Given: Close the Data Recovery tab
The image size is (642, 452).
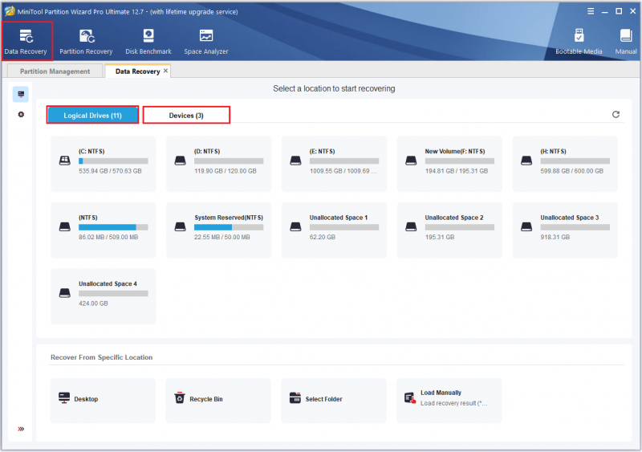Looking at the screenshot, I should (165, 71).
